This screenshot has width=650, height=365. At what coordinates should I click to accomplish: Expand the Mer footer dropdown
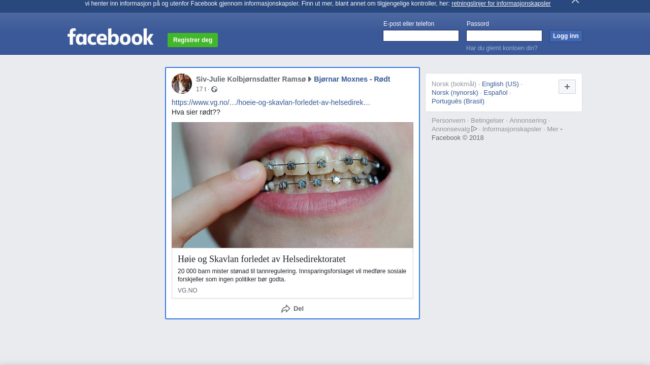pyautogui.click(x=555, y=129)
